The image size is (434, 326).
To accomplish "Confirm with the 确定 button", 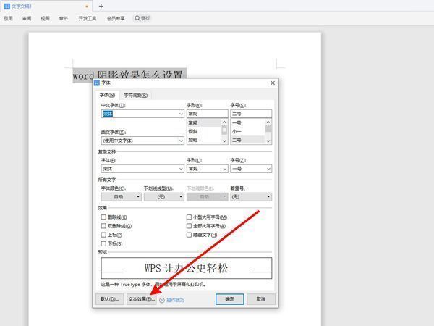I will [230, 299].
